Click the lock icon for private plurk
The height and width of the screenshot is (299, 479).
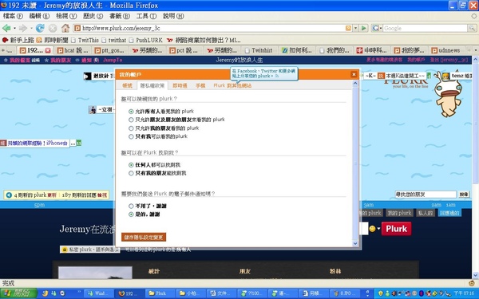coord(65,250)
